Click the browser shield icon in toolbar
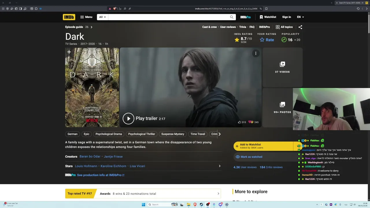 click(8, 9)
